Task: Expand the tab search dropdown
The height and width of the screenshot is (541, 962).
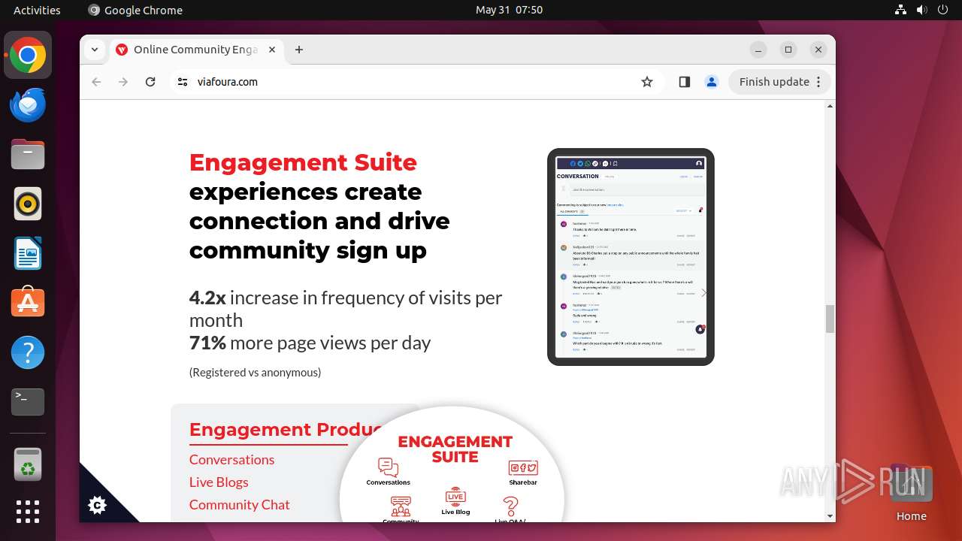Action: pyautogui.click(x=94, y=50)
